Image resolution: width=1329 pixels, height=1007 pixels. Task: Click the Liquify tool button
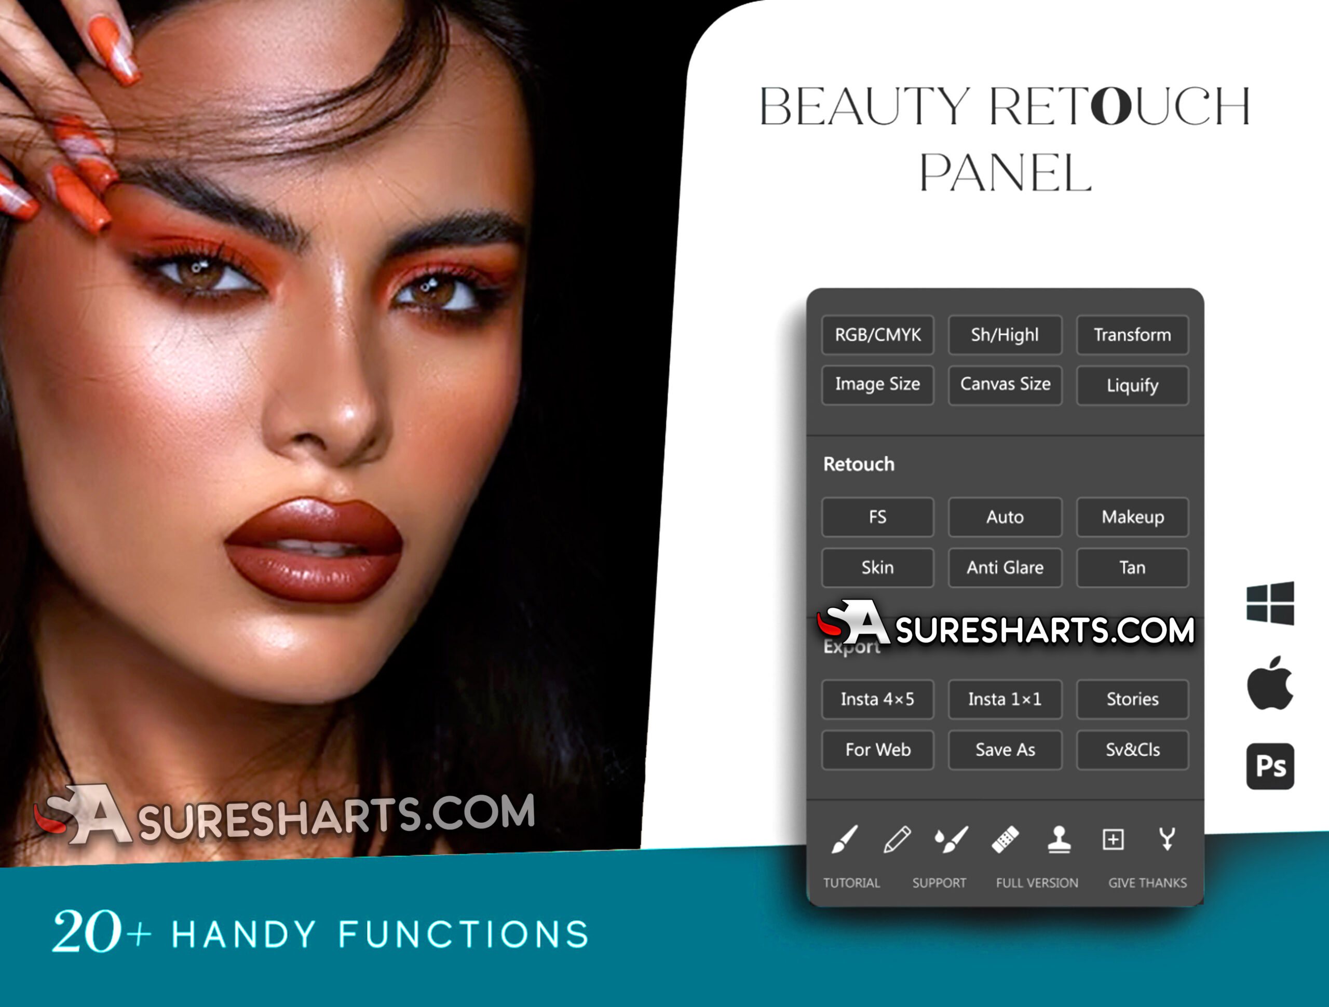tap(1133, 383)
